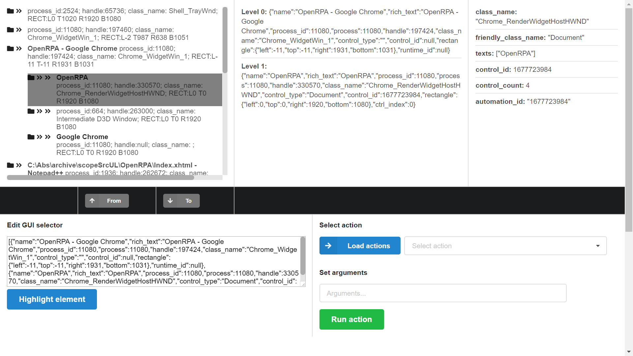Select the highlighted OpenRPA tree item

(125, 90)
